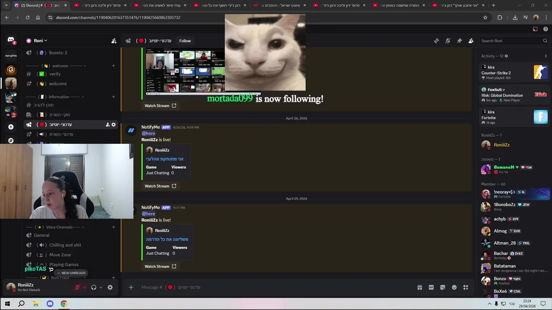Open the apps launcher in message bar
The height and width of the screenshot is (310, 552).
click(466, 287)
